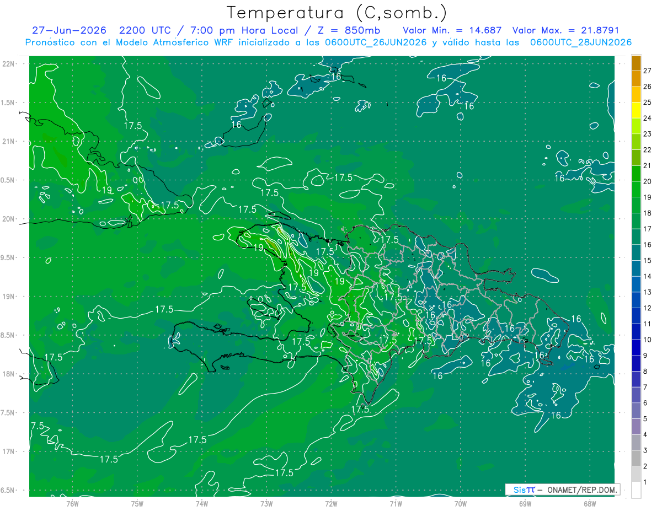Image resolution: width=662 pixels, height=511 pixels.
Task: Click color scale label '27'
Action: coord(648,71)
